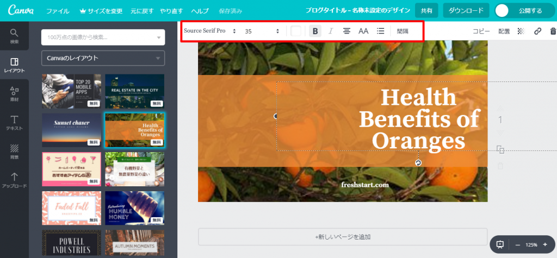Click the 公開する publish button
The width and height of the screenshot is (557, 258).
[525, 11]
